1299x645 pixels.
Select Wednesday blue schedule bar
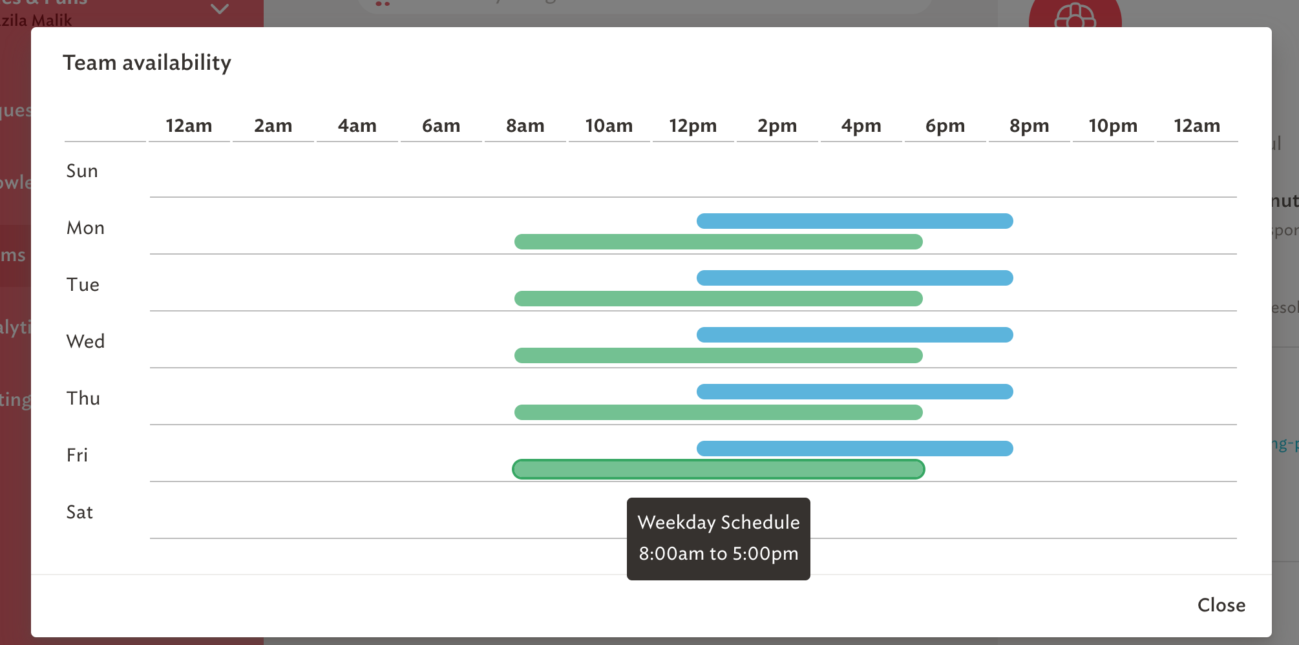pyautogui.click(x=854, y=335)
